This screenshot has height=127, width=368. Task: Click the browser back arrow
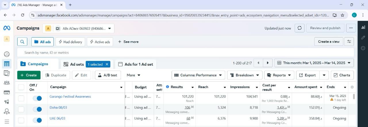point(5,15)
